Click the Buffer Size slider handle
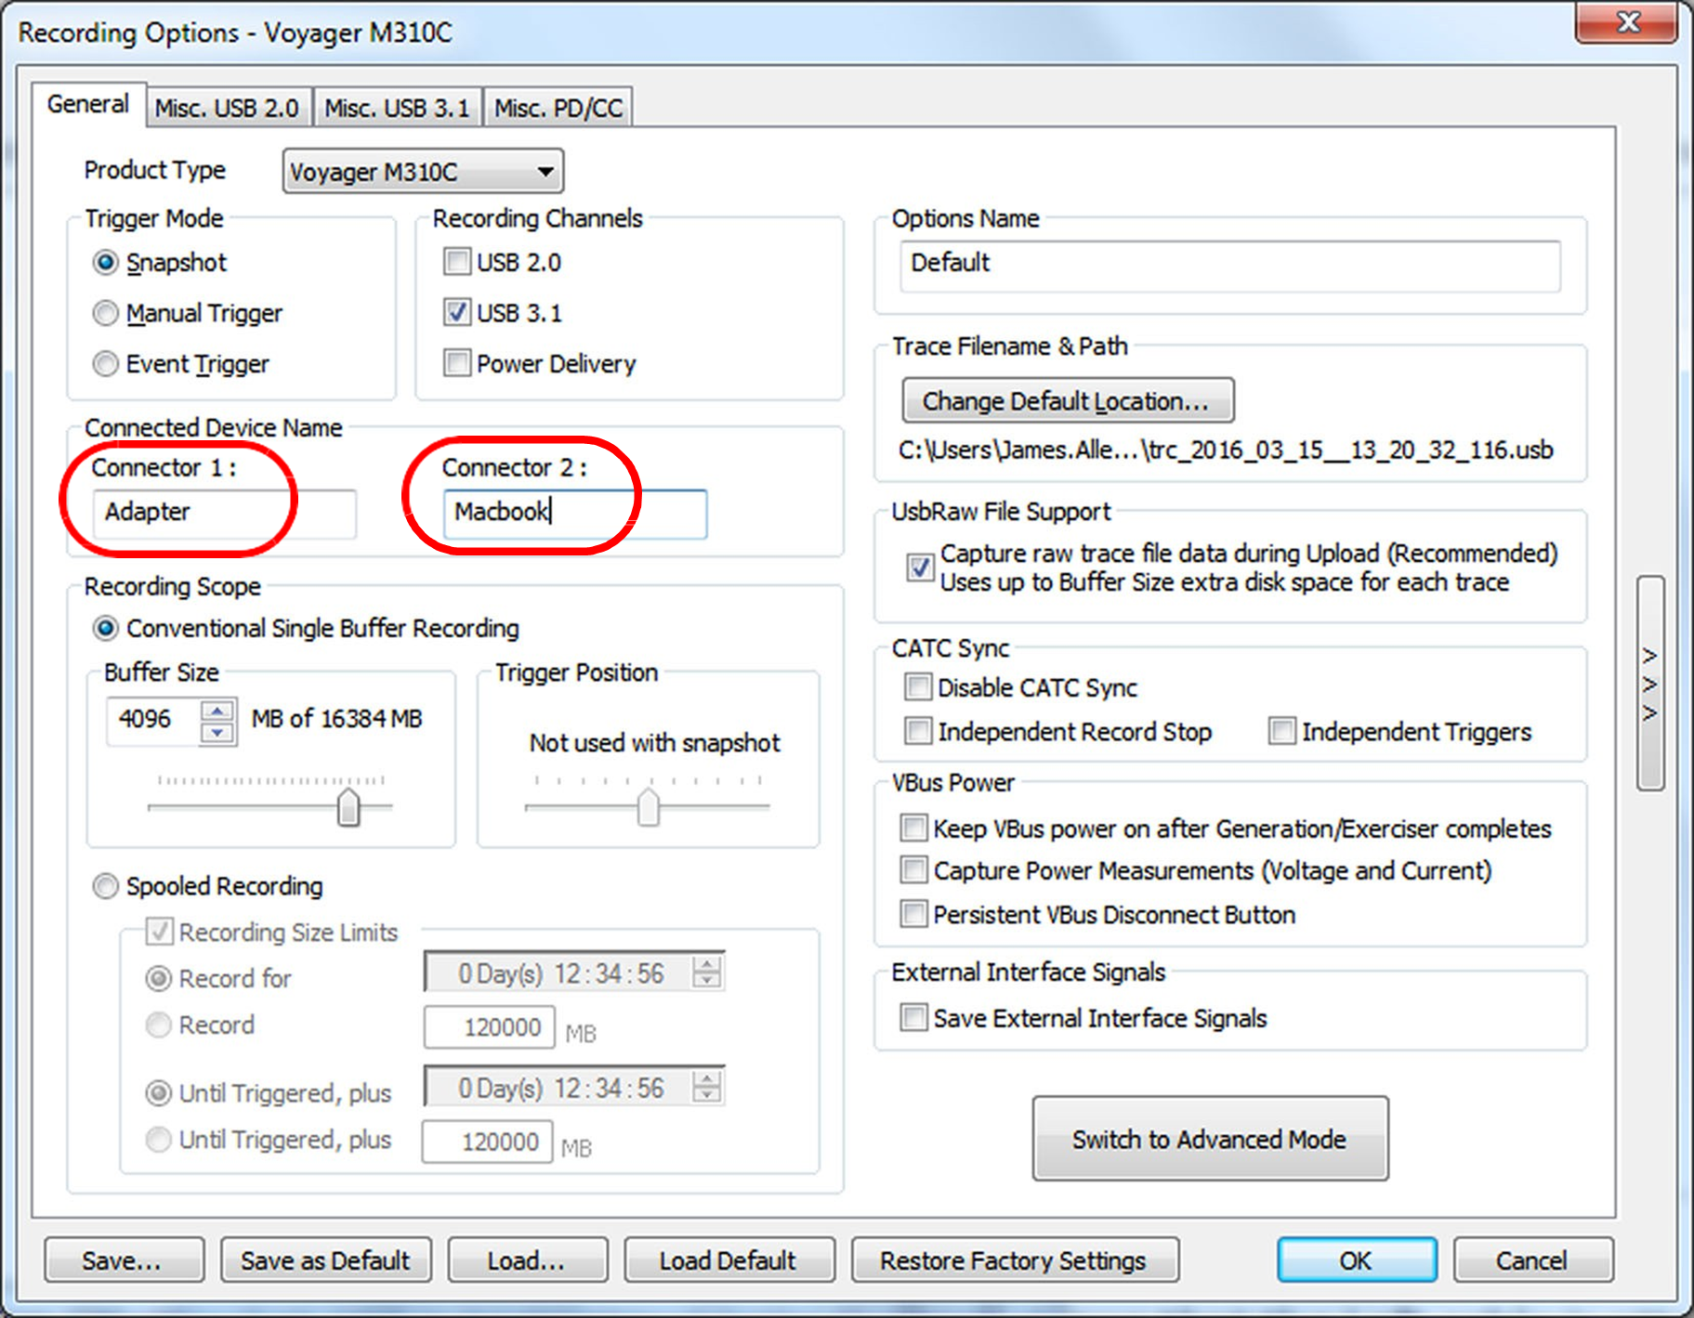This screenshot has height=1318, width=1694. click(348, 807)
